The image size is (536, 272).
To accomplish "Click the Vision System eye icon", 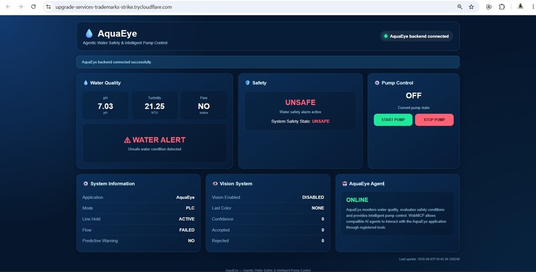I will tap(215, 183).
